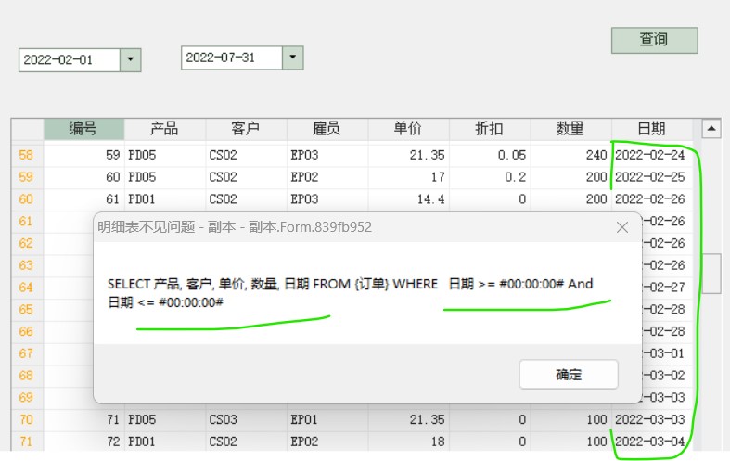The width and height of the screenshot is (730, 461).
Task: Select row header 58
Action: [x=26, y=155]
